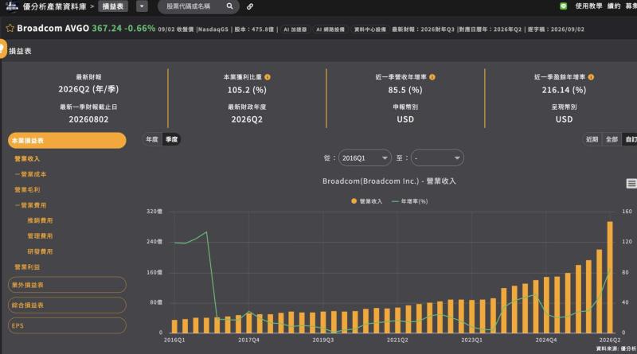Click the AI 網路設備 tag
Screen dimensions: 637x354
point(330,29)
